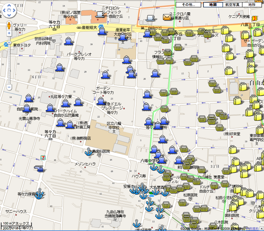This screenshot has width=264, height=231.
Task: Click the envelope mail marker
Action: [166, 17]
